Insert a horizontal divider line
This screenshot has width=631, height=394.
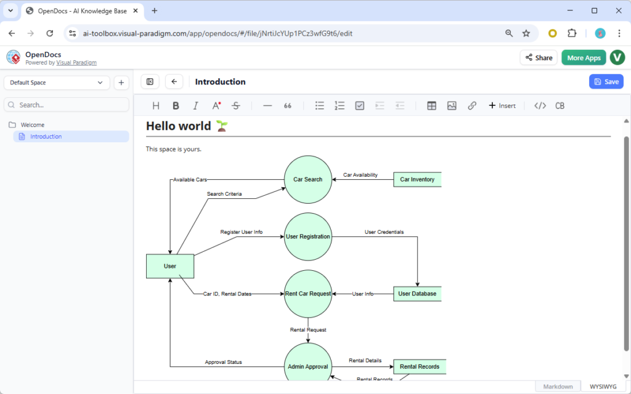[x=267, y=105]
